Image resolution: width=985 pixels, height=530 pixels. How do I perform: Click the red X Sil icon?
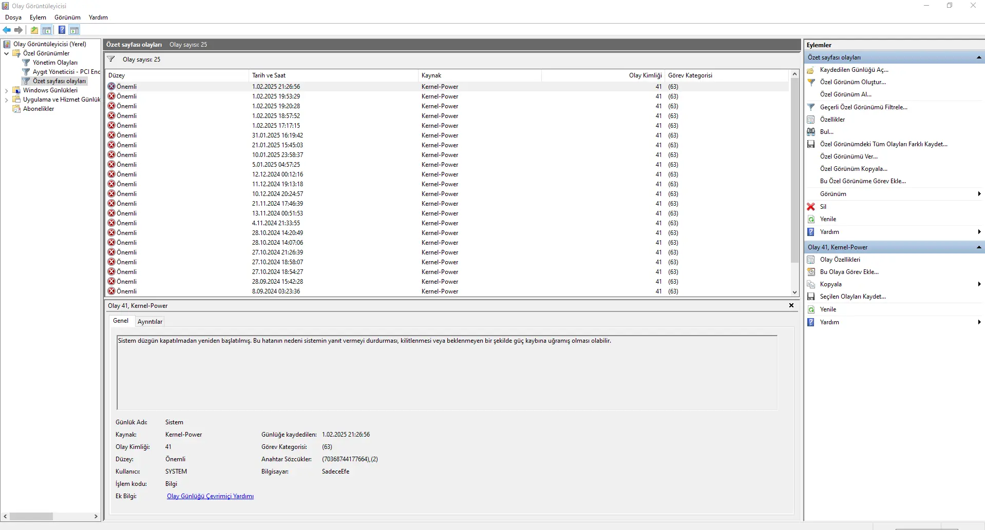click(x=811, y=207)
